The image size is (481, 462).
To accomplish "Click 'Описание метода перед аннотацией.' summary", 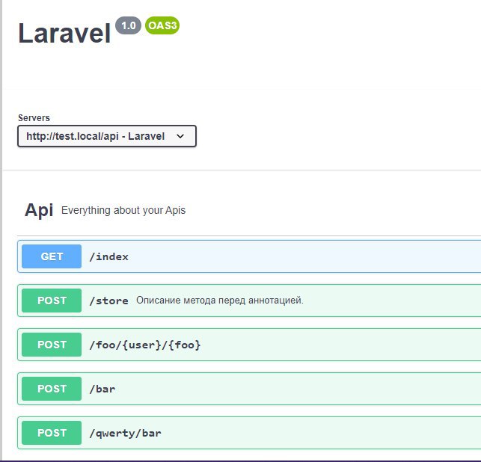I will tap(220, 301).
